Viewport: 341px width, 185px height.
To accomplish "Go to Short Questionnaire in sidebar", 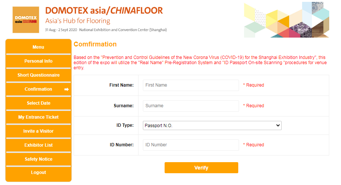I will (38, 75).
